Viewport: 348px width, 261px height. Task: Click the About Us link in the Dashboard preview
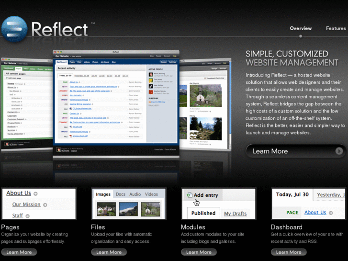315,212
